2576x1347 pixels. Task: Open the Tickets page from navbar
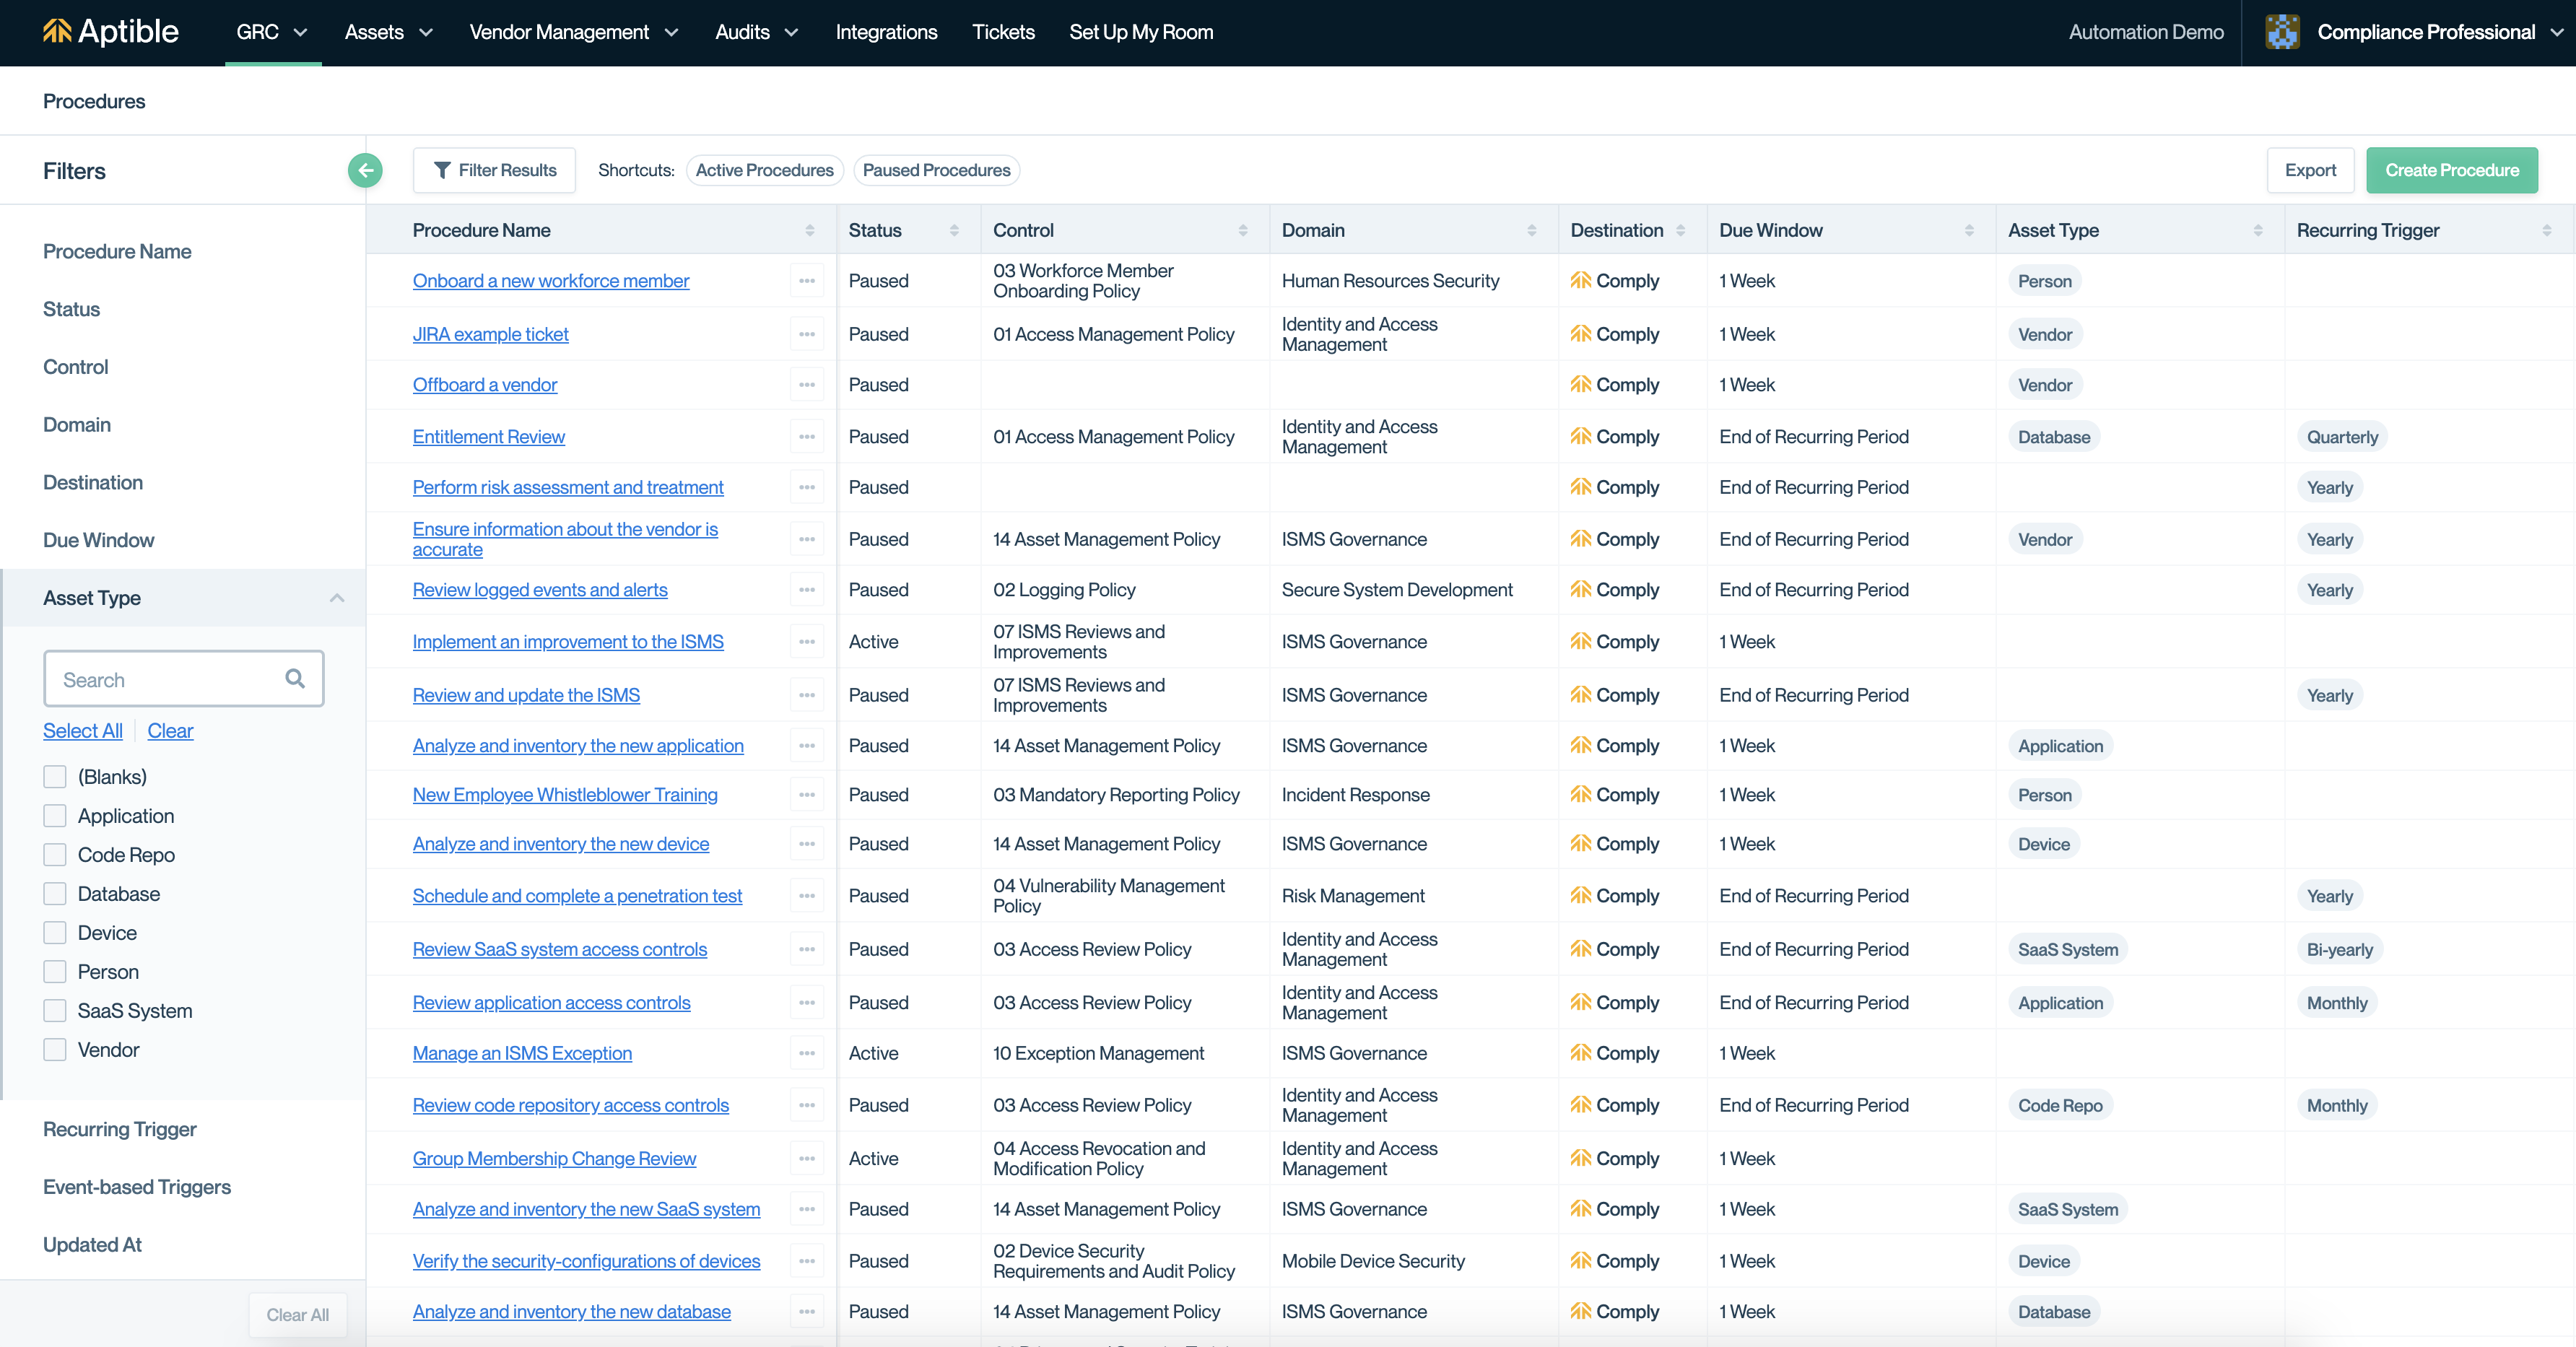click(x=1003, y=32)
